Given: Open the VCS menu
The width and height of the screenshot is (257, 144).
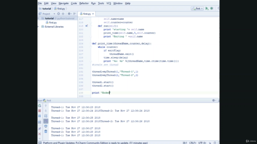Looking at the screenshot, I should [108, 3].
